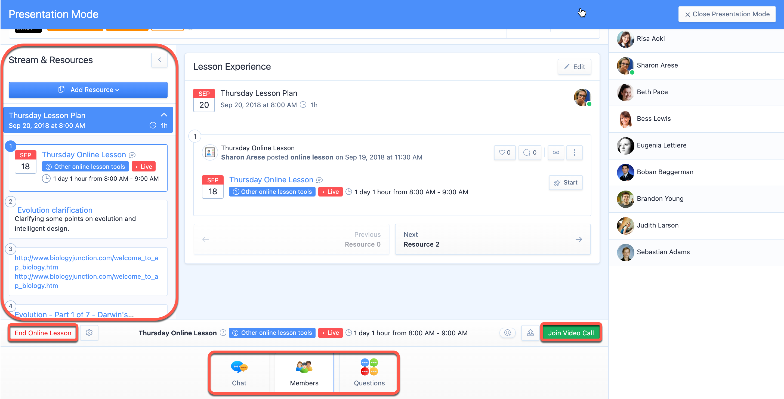The image size is (784, 399).
Task: Click Eugenia Lettiere in member list
Action: [661, 145]
